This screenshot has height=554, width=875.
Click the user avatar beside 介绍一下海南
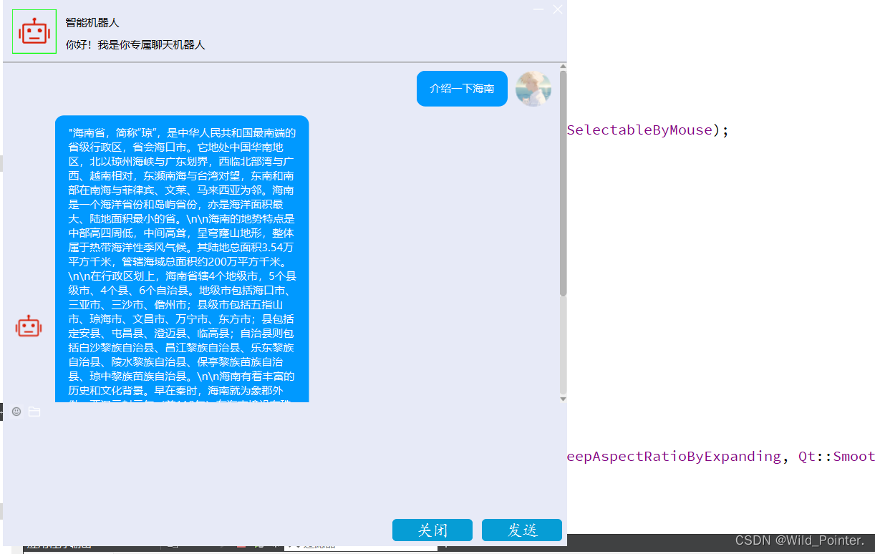tap(533, 88)
